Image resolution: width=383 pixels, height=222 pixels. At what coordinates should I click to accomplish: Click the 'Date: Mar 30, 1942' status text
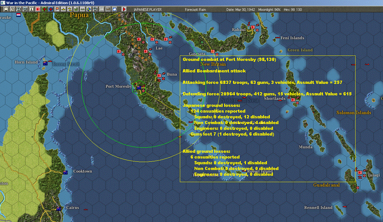pos(241,10)
